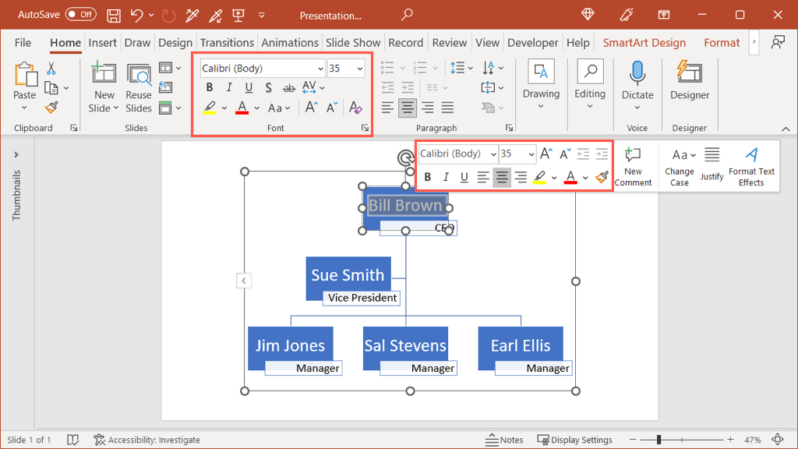The image size is (798, 449).
Task: Click the Dictate microphone icon
Action: coord(637,74)
